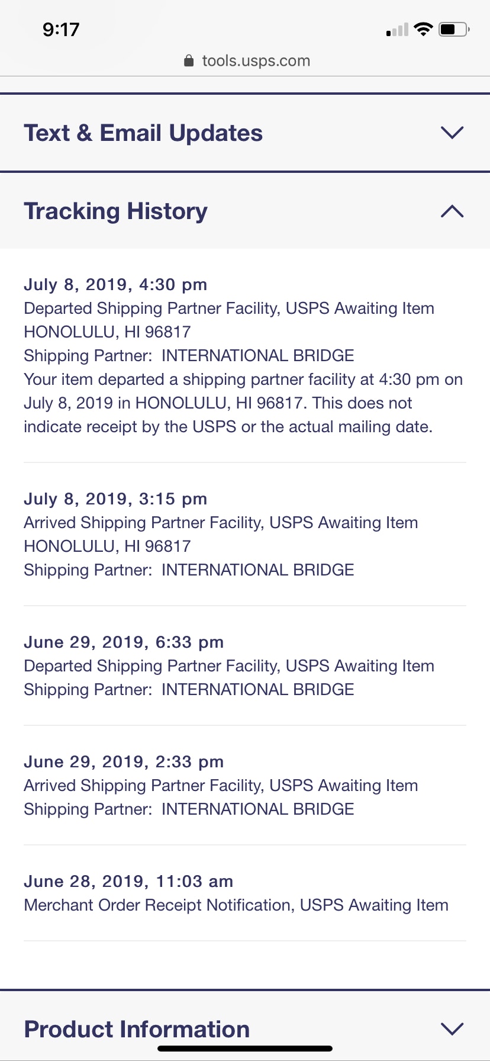
Task: Tap the Tracking History heading
Action: (x=116, y=211)
